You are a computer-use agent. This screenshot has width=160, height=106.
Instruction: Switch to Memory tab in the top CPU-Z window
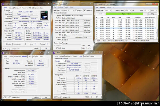[24, 8]
